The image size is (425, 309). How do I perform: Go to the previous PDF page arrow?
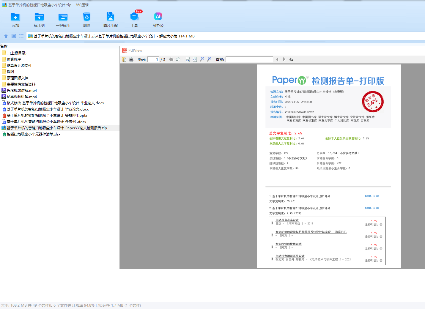click(171, 59)
